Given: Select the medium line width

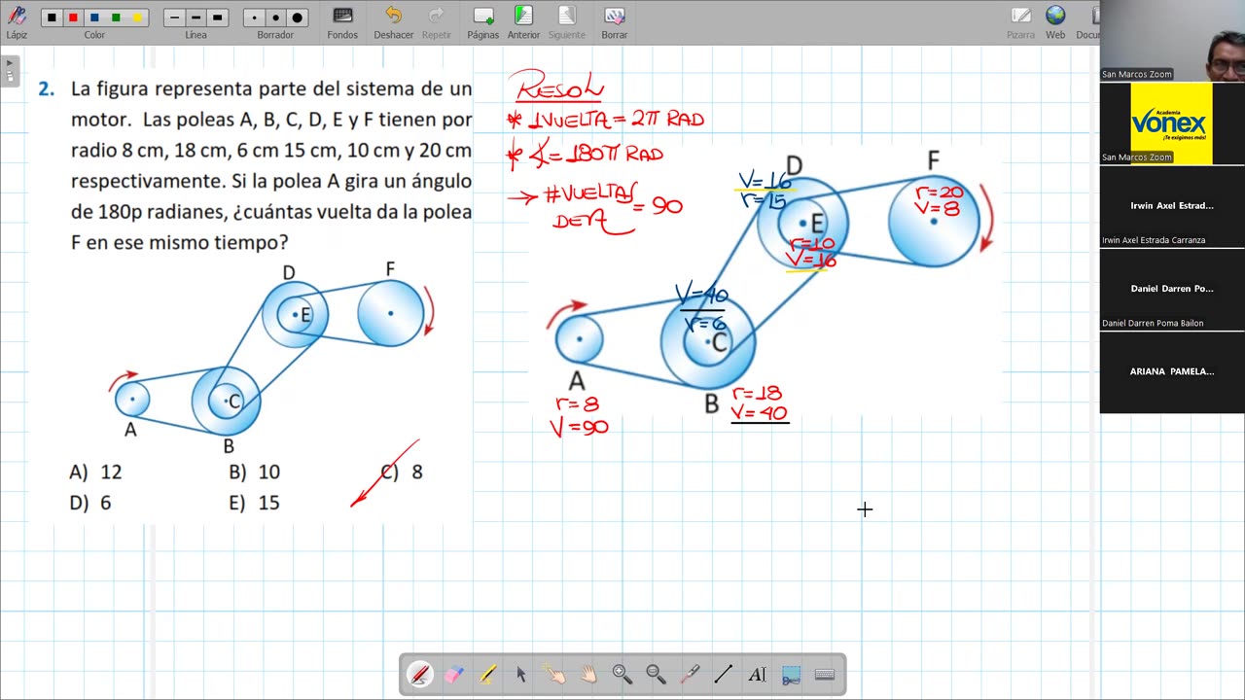Looking at the screenshot, I should coord(196,17).
